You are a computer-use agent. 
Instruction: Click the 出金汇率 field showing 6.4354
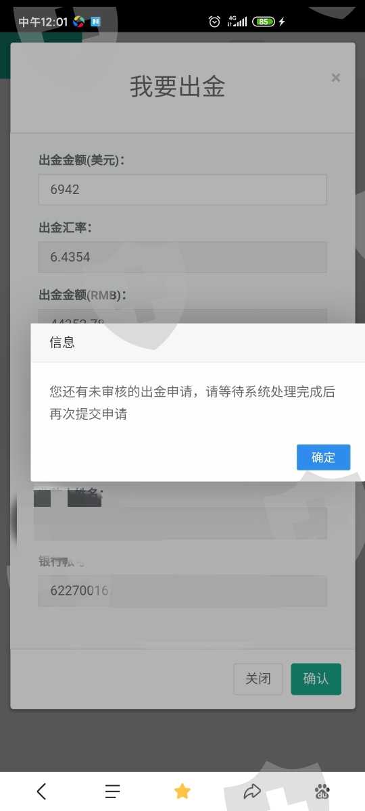coord(182,257)
